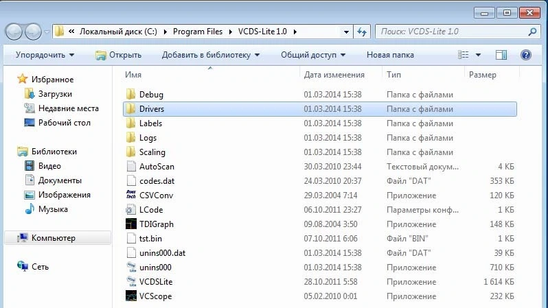Open Загрузки in navigation pane
The image size is (548, 308).
tap(55, 94)
